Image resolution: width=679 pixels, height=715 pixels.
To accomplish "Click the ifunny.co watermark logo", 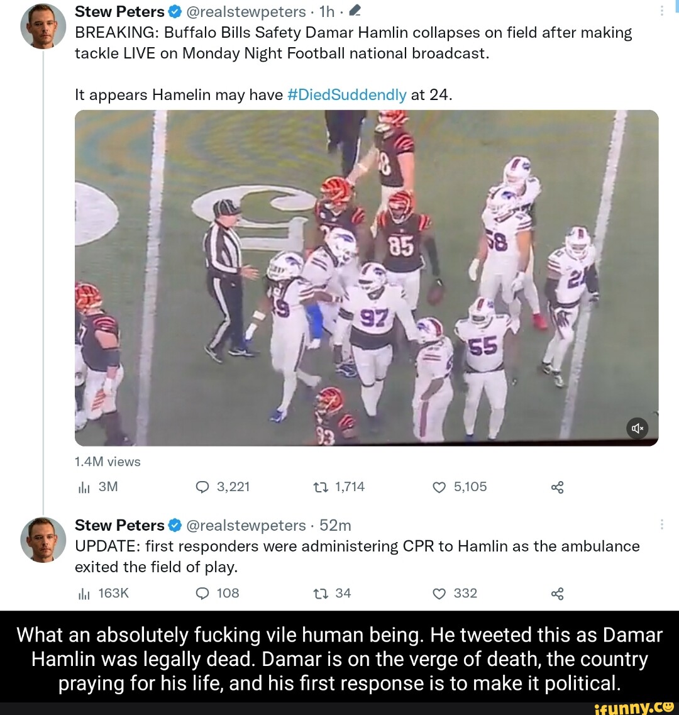I will coord(634,706).
